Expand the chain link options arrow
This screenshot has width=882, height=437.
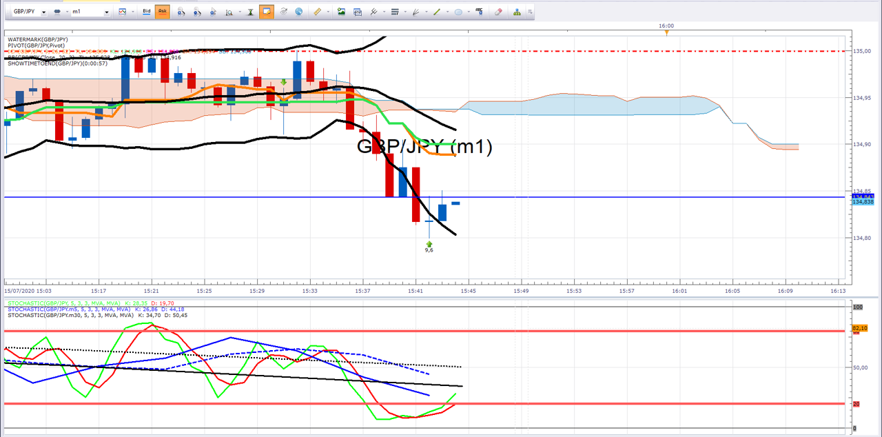pyautogui.click(x=66, y=12)
